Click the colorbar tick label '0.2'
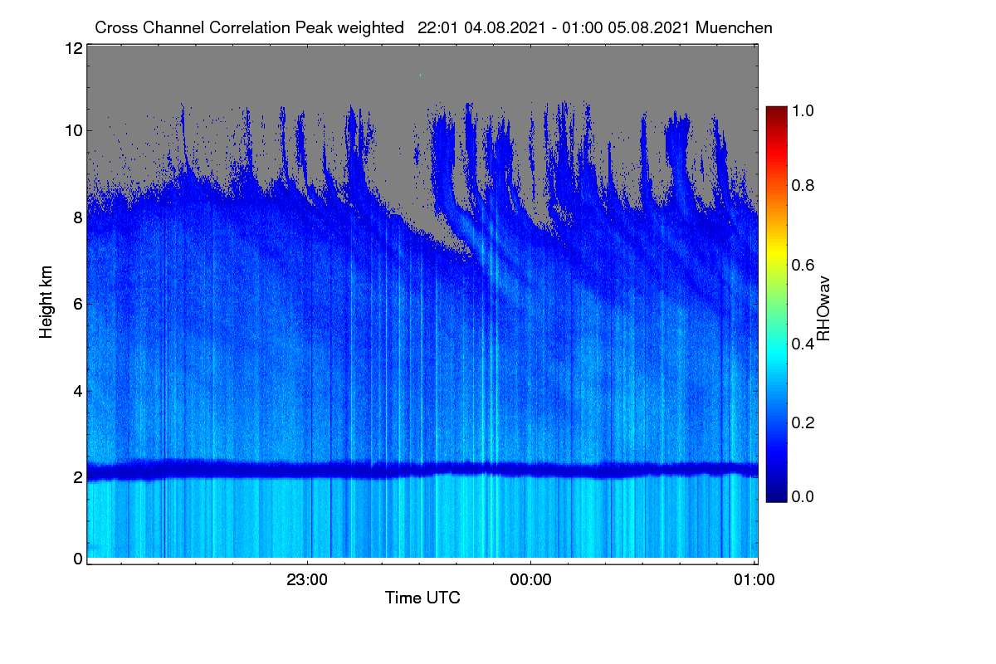This screenshot has width=996, height=664. click(x=804, y=422)
